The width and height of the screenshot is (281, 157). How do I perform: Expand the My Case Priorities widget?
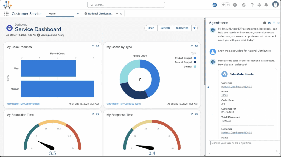coord(97,46)
